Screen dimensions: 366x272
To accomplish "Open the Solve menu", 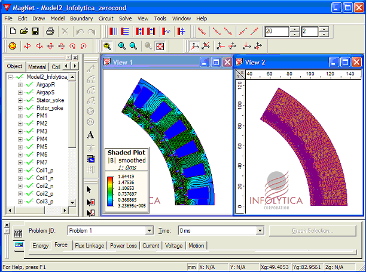I will tap(125, 18).
